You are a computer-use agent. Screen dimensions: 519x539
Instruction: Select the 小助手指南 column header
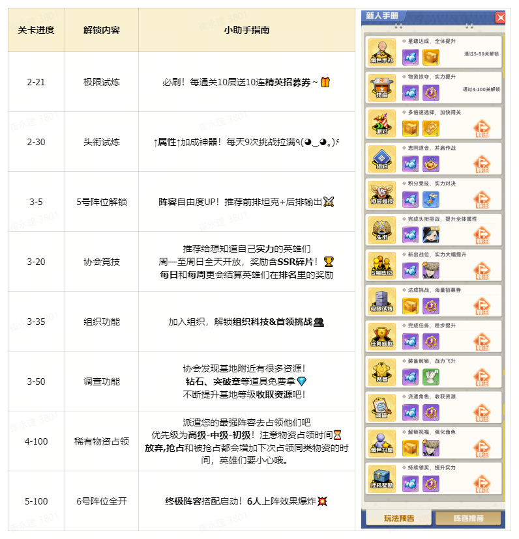[246, 30]
